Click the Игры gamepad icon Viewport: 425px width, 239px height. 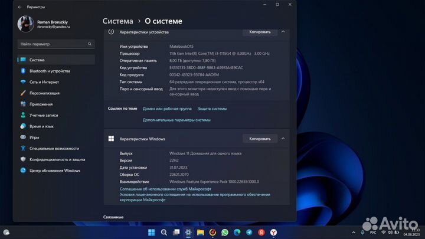(23, 137)
